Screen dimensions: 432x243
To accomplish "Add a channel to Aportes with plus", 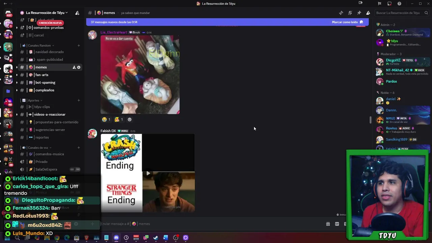I will [x=79, y=100].
